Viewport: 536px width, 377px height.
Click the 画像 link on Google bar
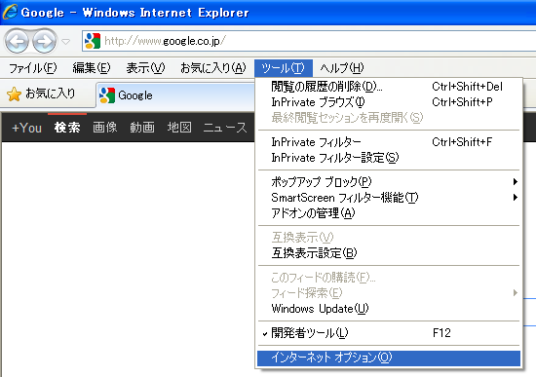(x=104, y=128)
